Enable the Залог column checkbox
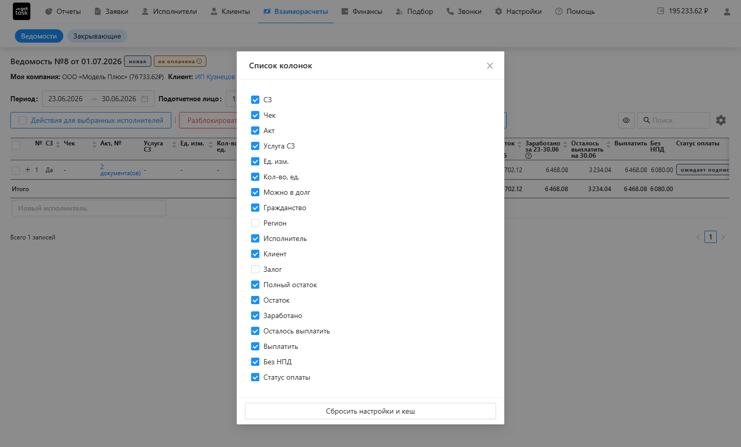741x447 pixels. point(255,269)
